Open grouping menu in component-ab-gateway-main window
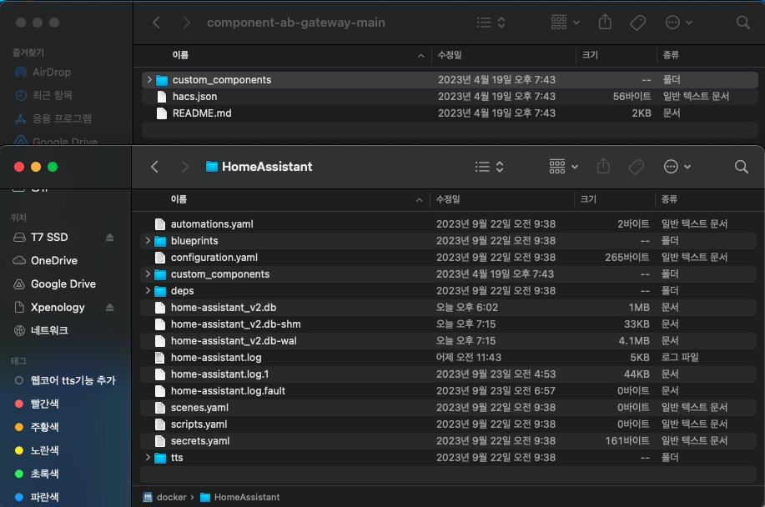Screen dimensions: 765x507 coord(565,23)
